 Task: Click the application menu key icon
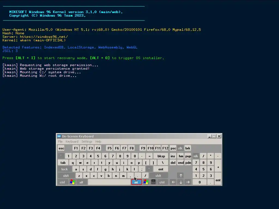point(153,182)
